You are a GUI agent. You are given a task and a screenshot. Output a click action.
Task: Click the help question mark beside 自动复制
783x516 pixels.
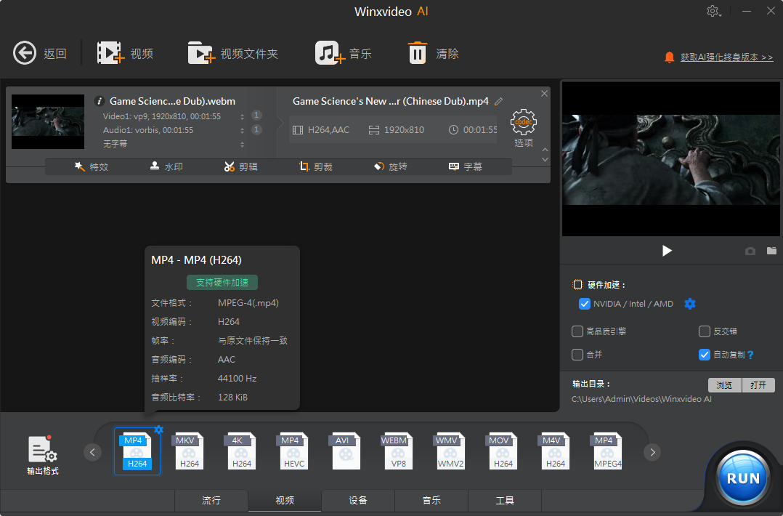(750, 355)
